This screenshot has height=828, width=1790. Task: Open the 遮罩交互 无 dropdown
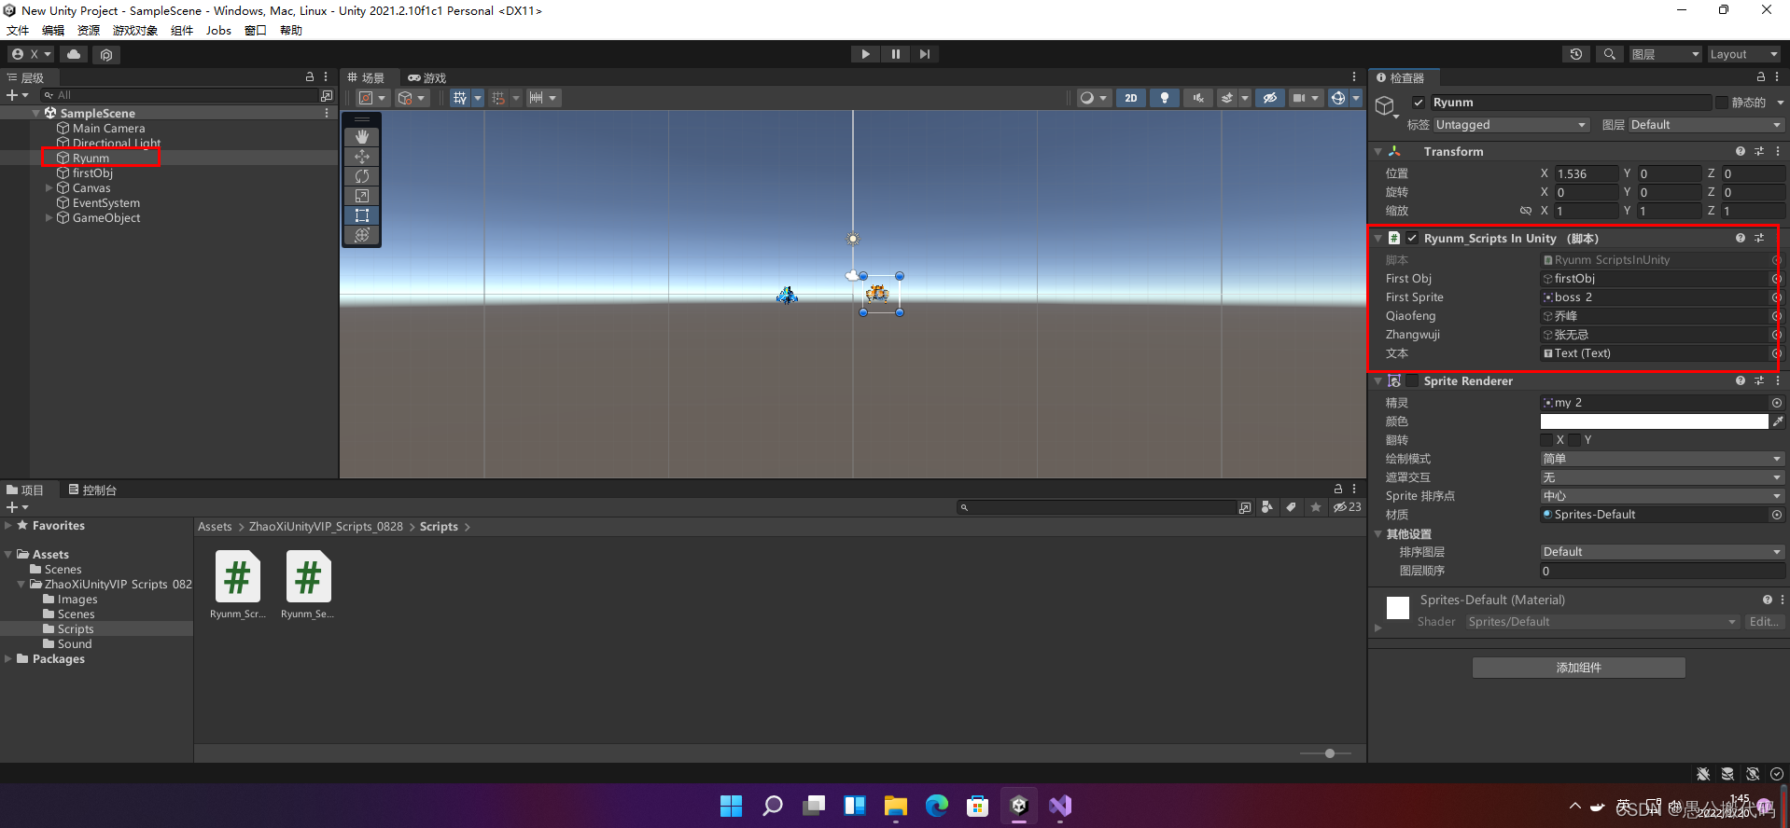pos(1661,477)
